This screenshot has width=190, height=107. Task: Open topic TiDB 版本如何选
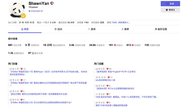126,97
